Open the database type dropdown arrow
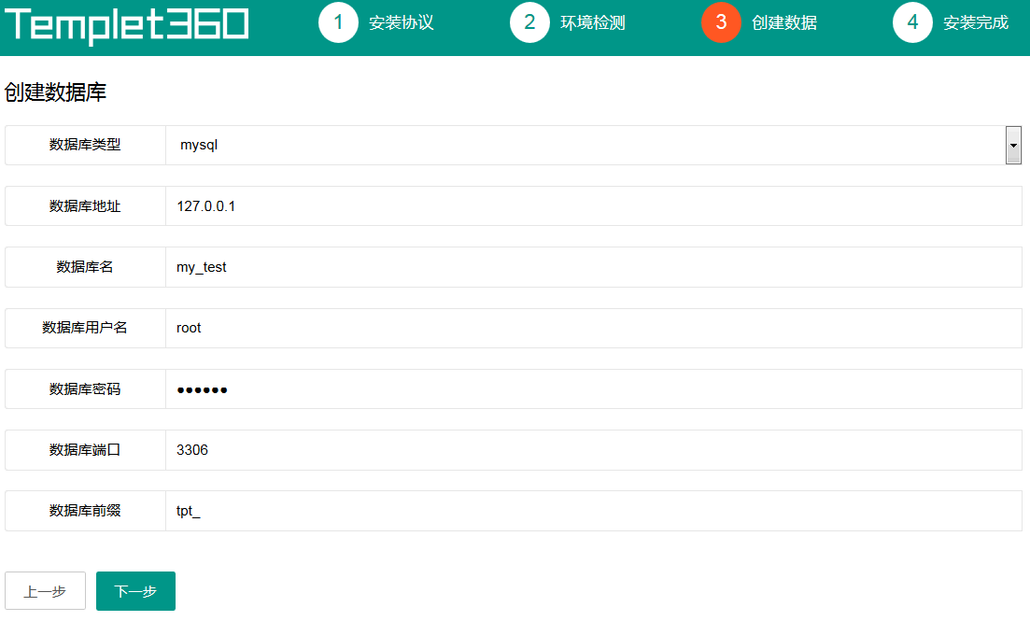 pos(1013,146)
